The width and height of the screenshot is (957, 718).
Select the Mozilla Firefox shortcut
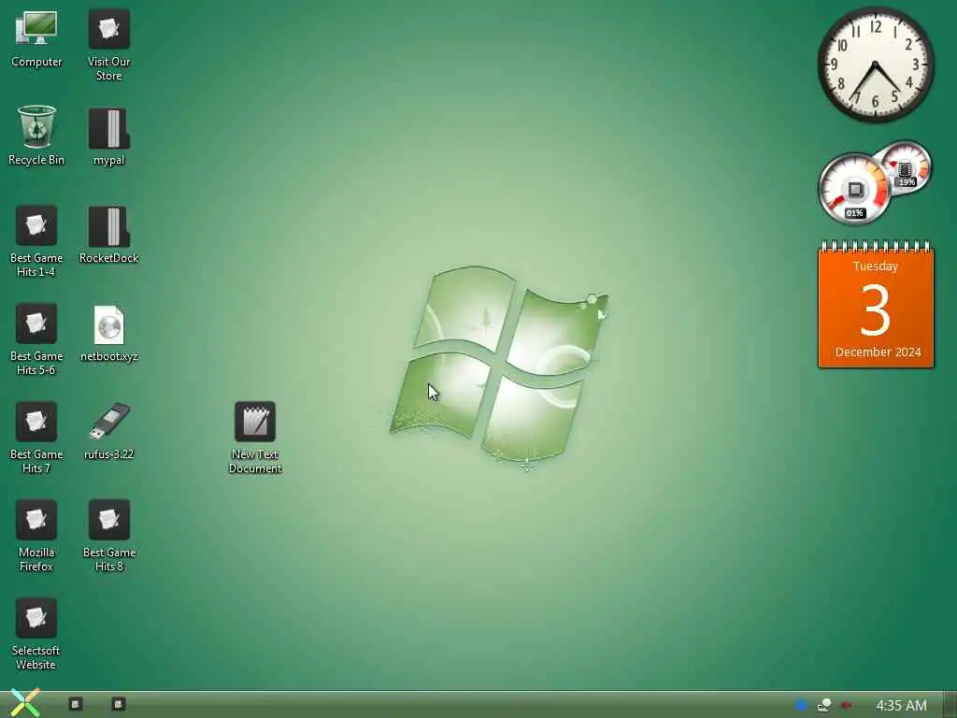tap(36, 536)
